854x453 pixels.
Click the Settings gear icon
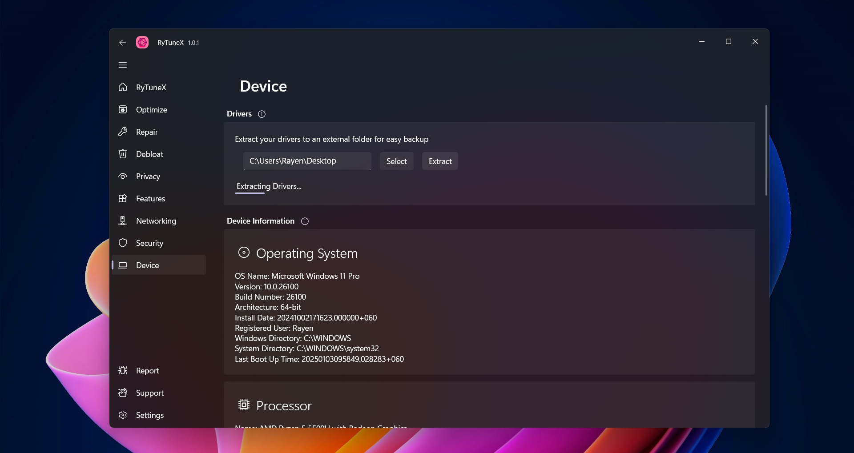(123, 415)
